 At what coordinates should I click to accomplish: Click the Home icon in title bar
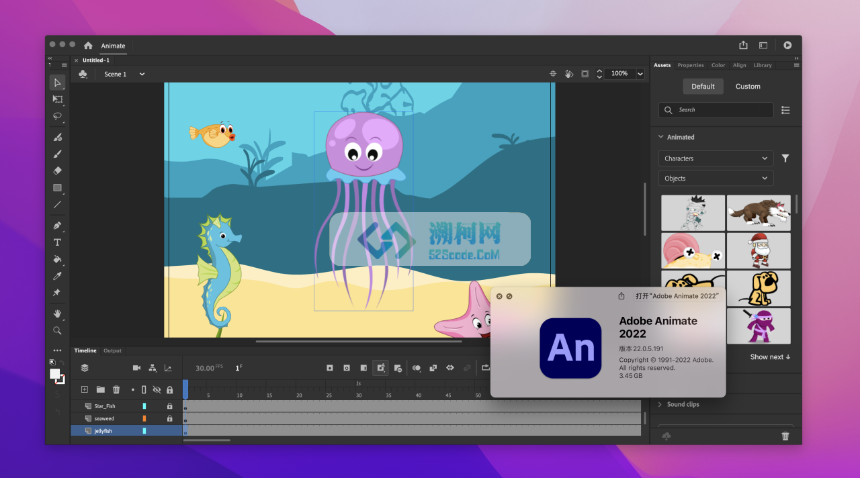[88, 46]
